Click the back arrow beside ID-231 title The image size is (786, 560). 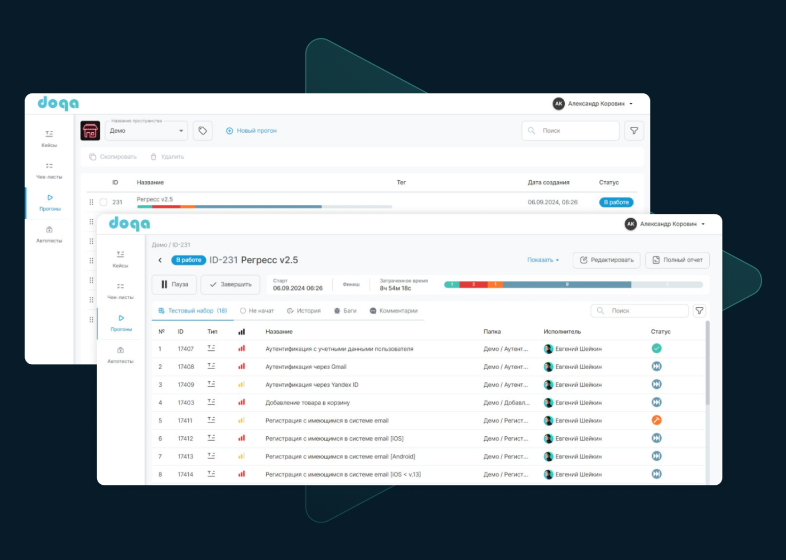pyautogui.click(x=160, y=260)
